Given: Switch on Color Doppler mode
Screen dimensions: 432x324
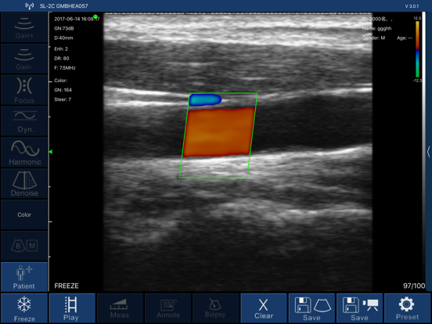Looking at the screenshot, I should pos(24,214).
